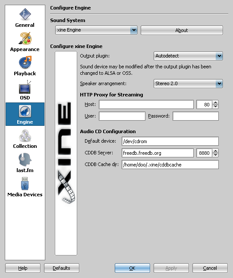This screenshot has height=278, width=233.
Task: Focus the HTTP proxy Host field
Action: pyautogui.click(x=146, y=105)
